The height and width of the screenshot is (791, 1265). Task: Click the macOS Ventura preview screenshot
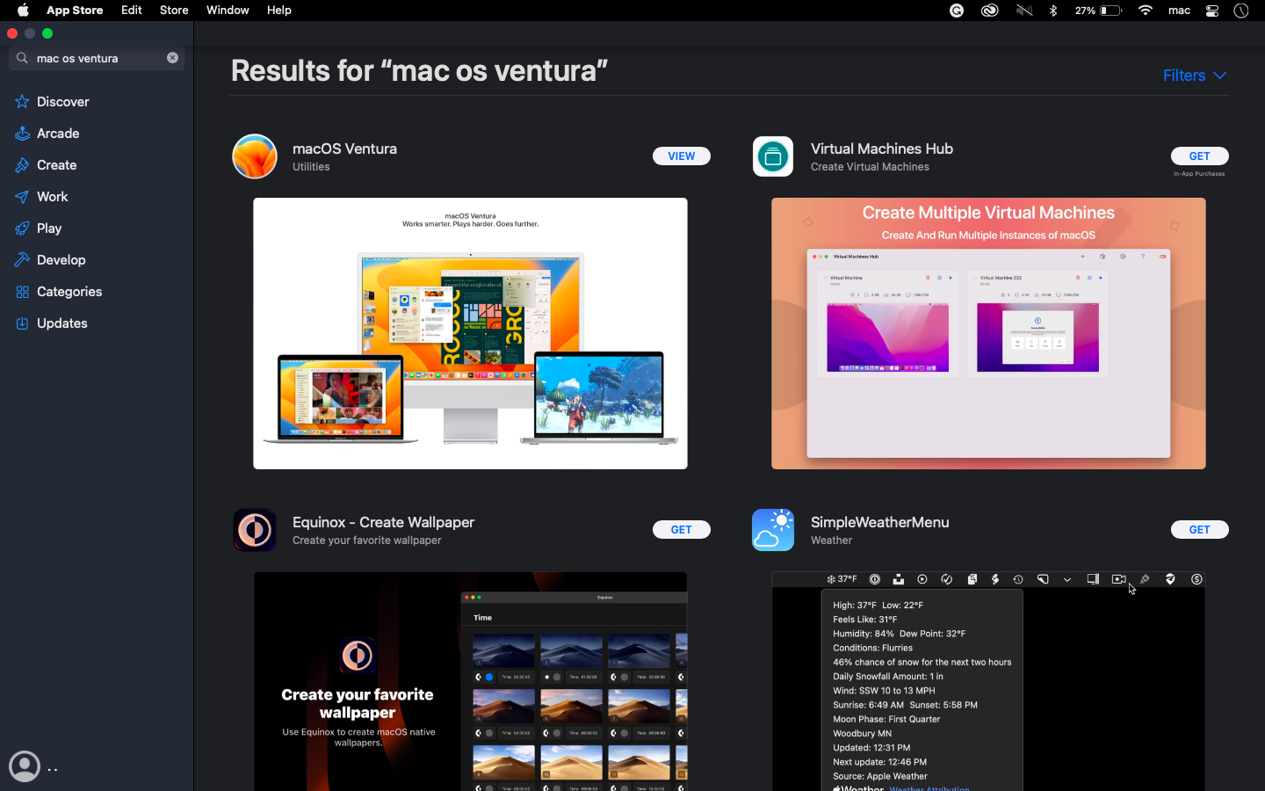(x=470, y=333)
